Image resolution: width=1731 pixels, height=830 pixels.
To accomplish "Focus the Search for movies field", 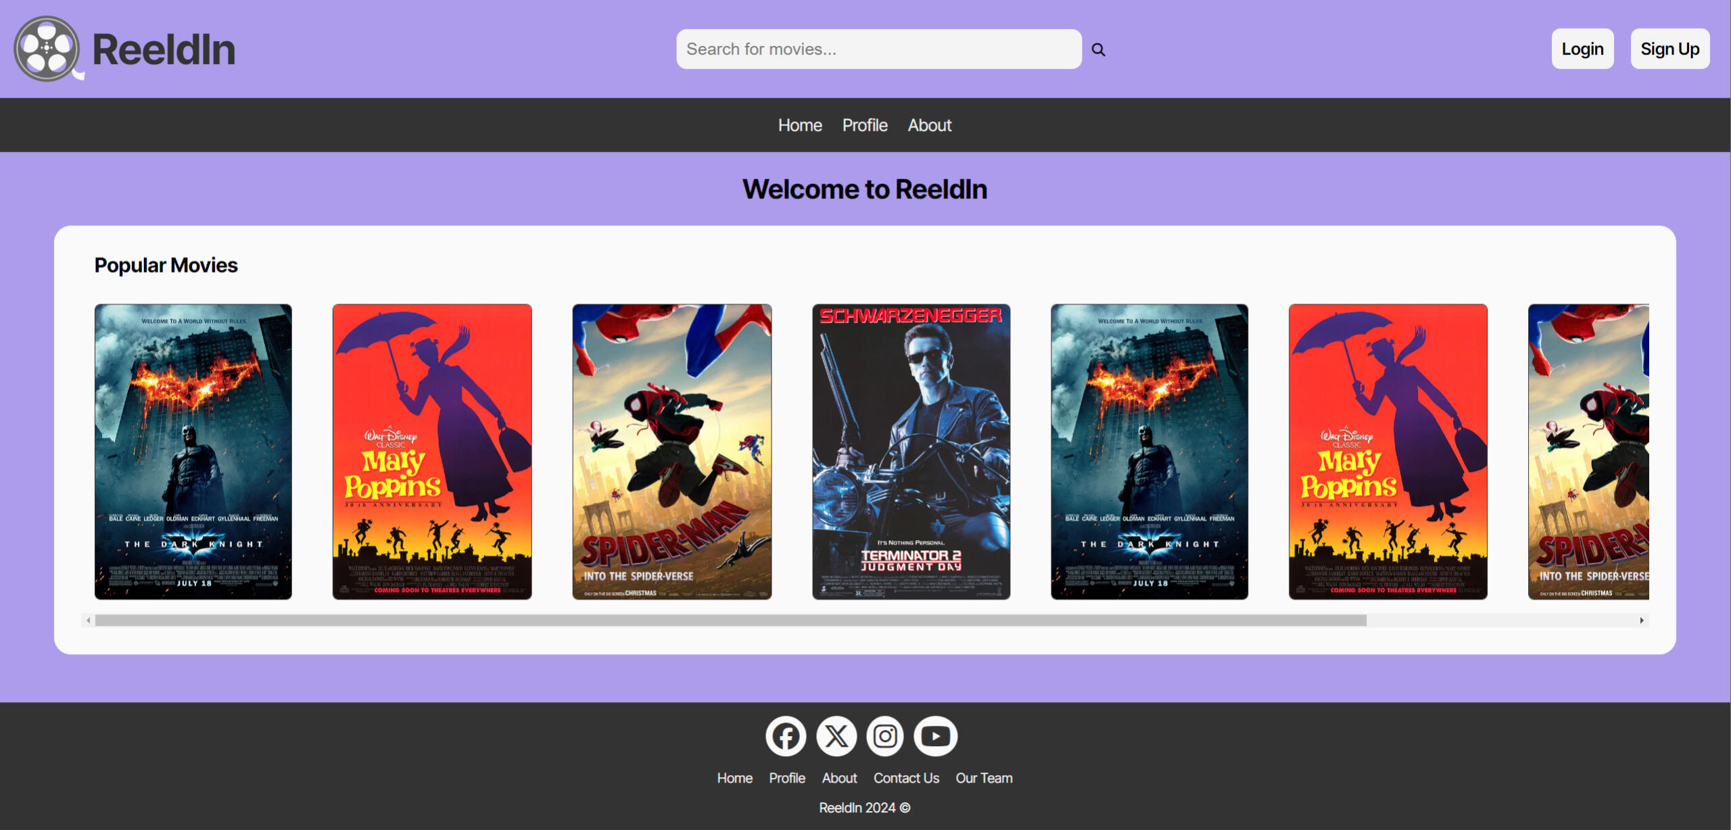I will point(878,49).
